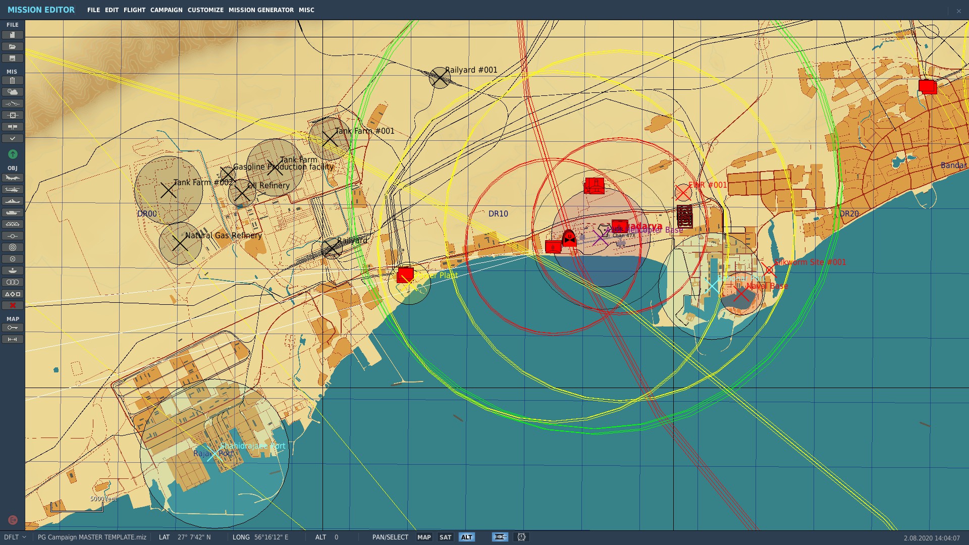
Task: Open the weather settings cloud icon
Action: click(x=13, y=92)
